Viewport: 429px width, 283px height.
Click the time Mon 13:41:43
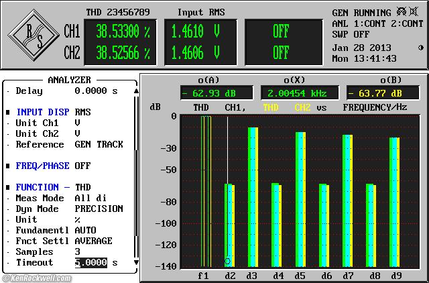tap(364, 58)
